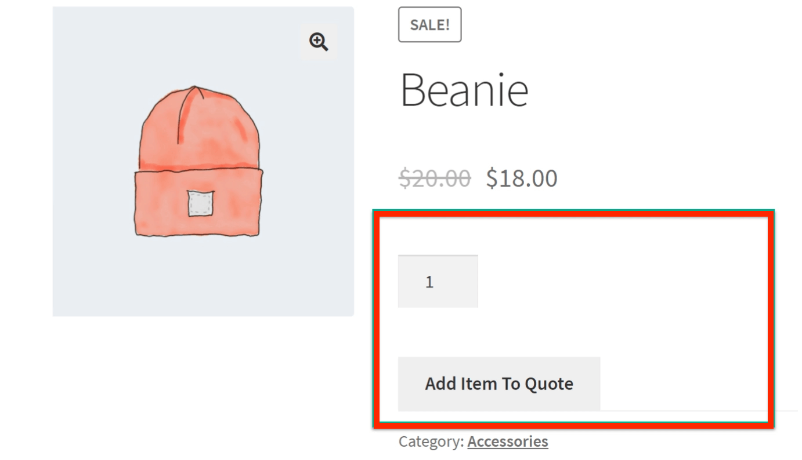The height and width of the screenshot is (460, 802).
Task: Select the Beanie product title
Action: tap(464, 90)
